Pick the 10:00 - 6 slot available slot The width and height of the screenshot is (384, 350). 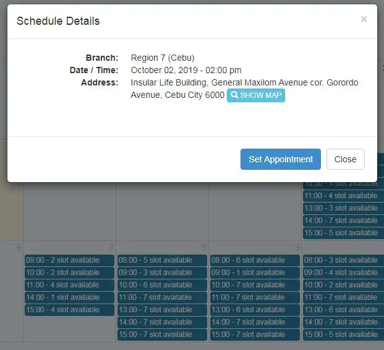pos(162,285)
